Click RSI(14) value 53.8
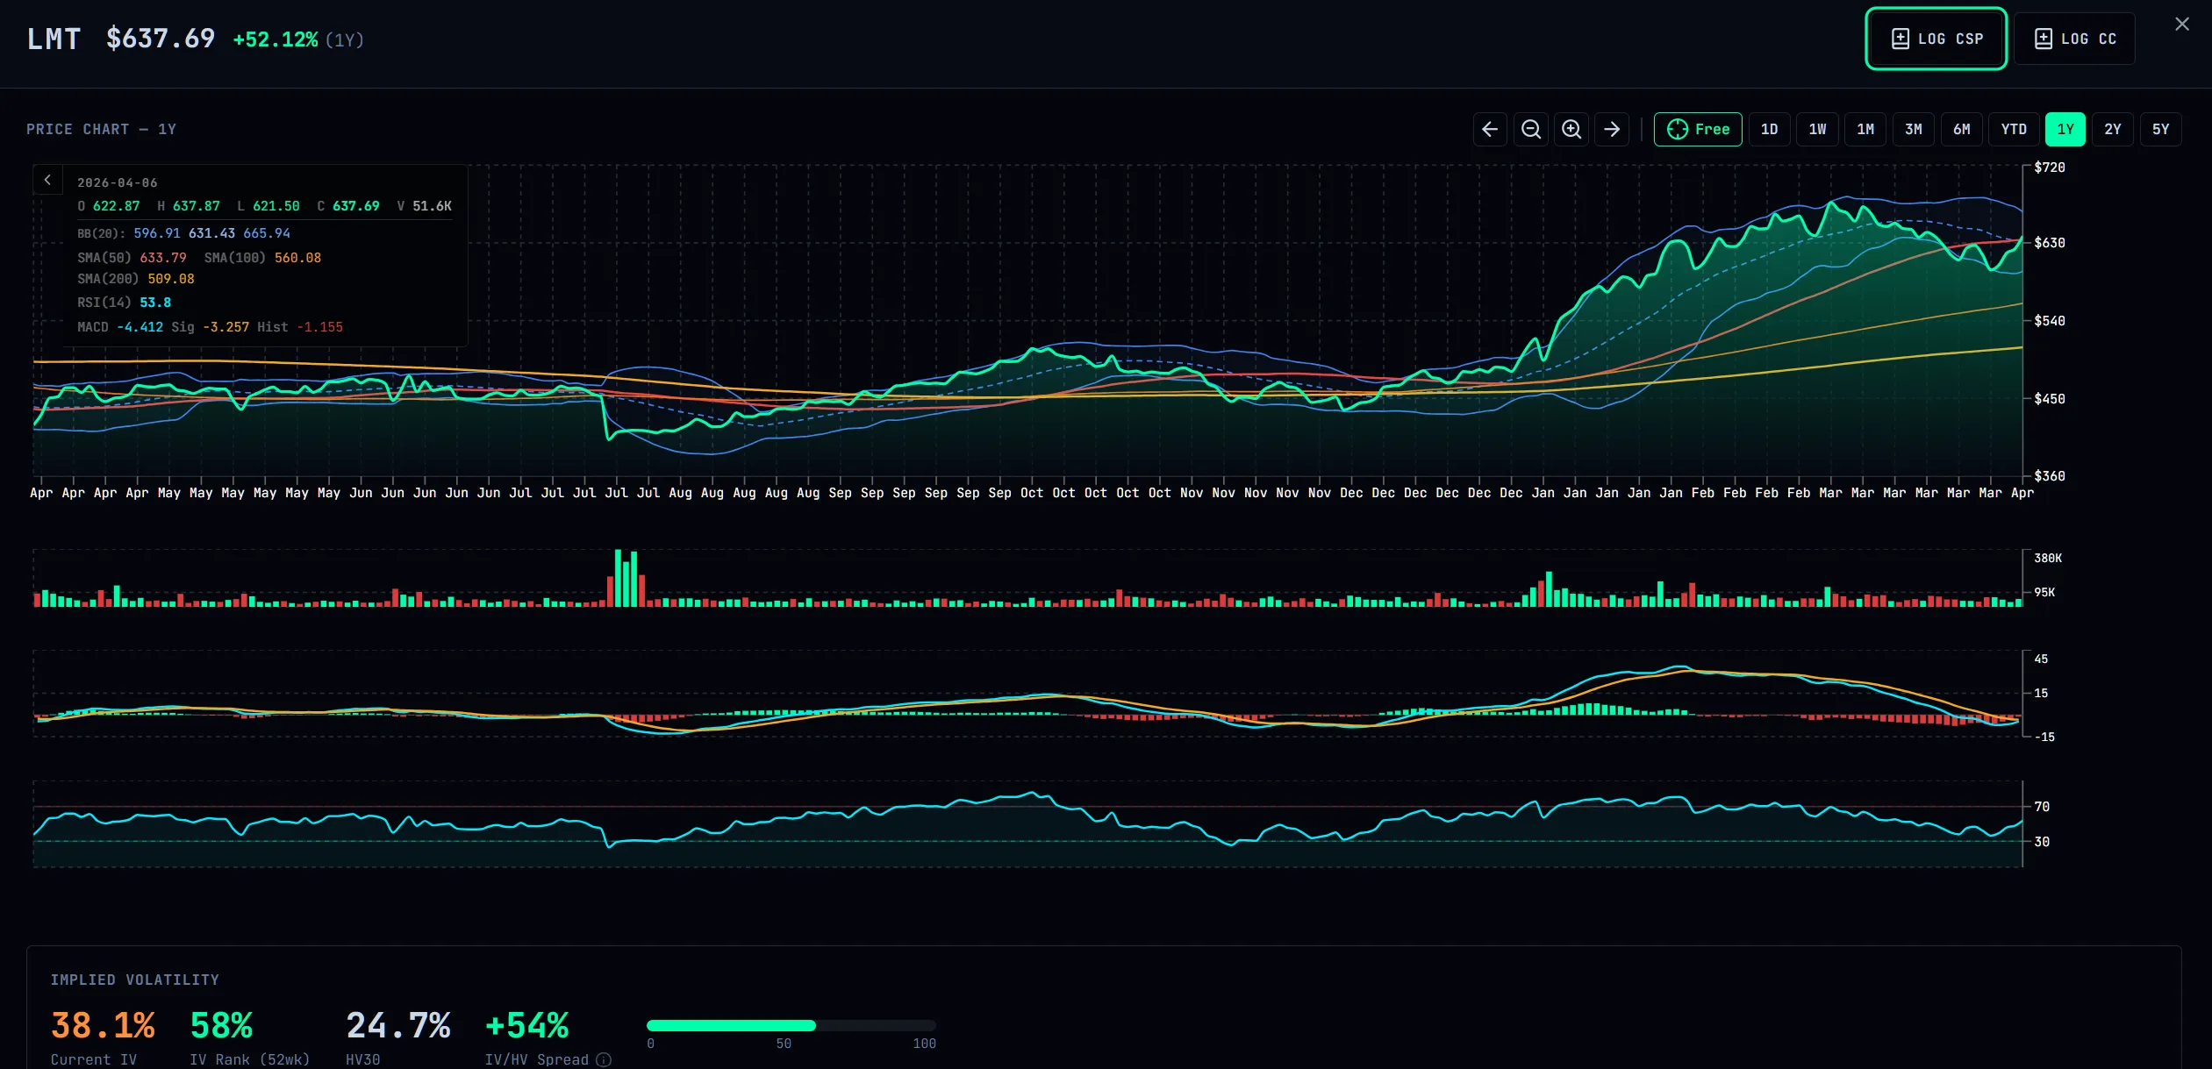Image resolution: width=2212 pixels, height=1069 pixels. 155,303
